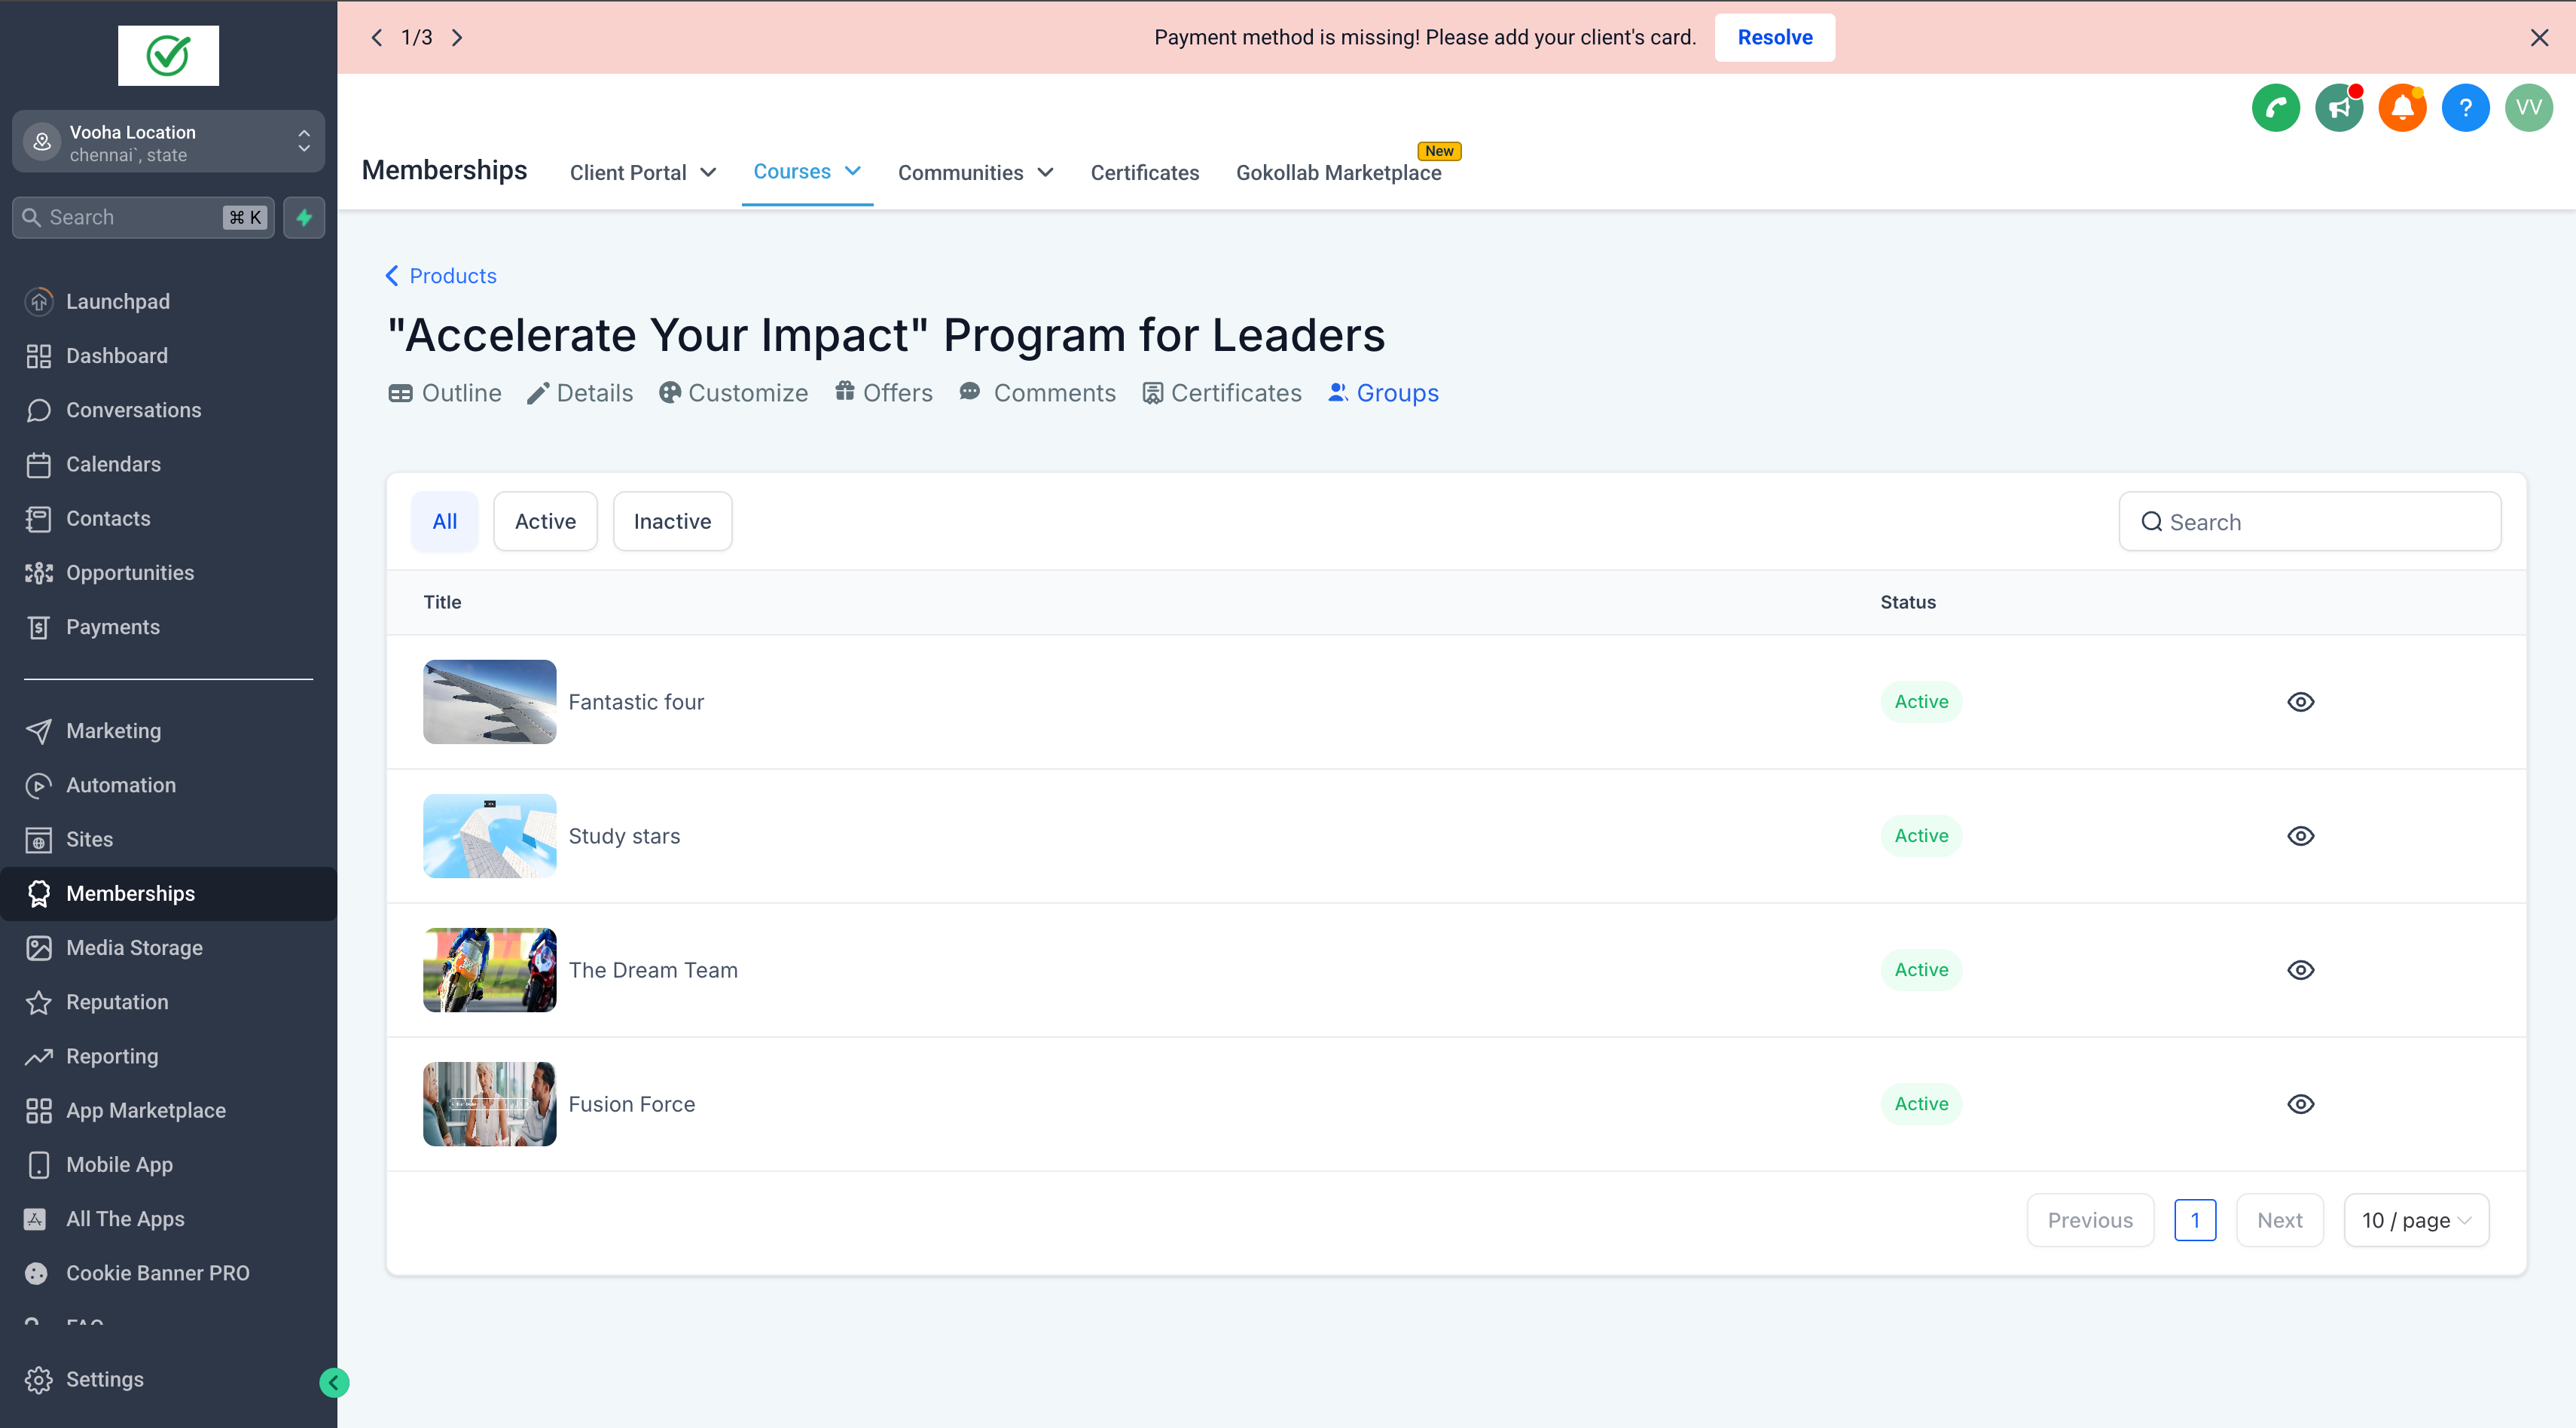
Task: Click the blue help question icon
Action: click(x=2465, y=108)
